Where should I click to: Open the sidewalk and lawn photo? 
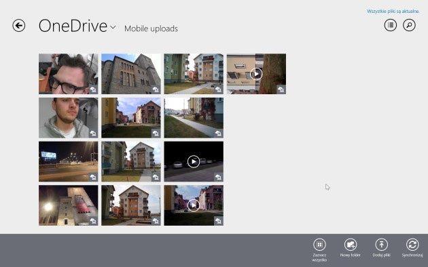[x=194, y=118]
